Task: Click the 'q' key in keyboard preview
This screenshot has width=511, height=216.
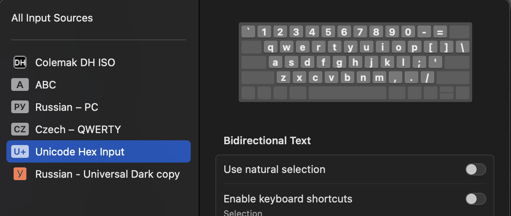Action: click(x=271, y=47)
